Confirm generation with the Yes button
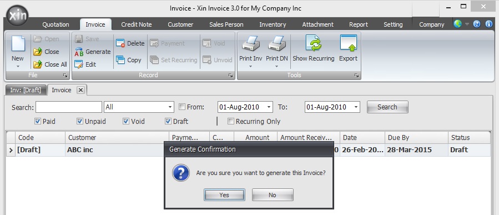Image resolution: width=499 pixels, height=215 pixels. pyautogui.click(x=224, y=195)
